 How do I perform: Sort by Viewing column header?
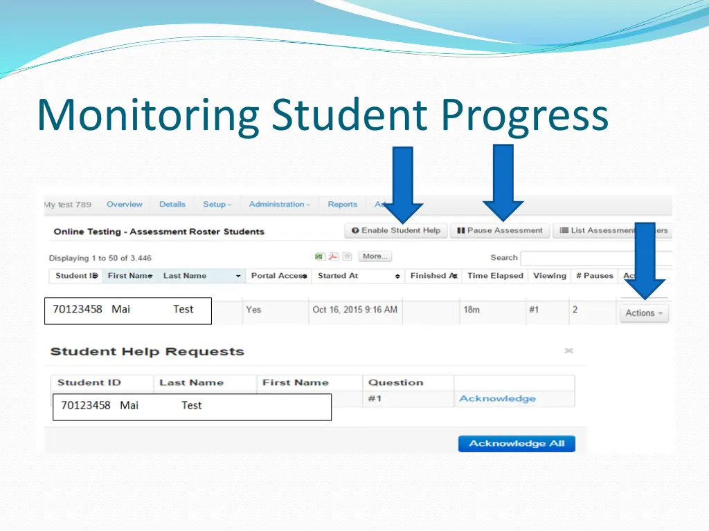point(549,276)
